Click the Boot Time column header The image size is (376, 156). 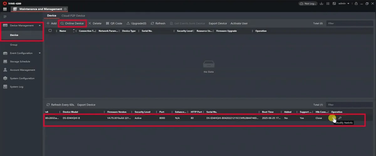[x=268, y=112]
